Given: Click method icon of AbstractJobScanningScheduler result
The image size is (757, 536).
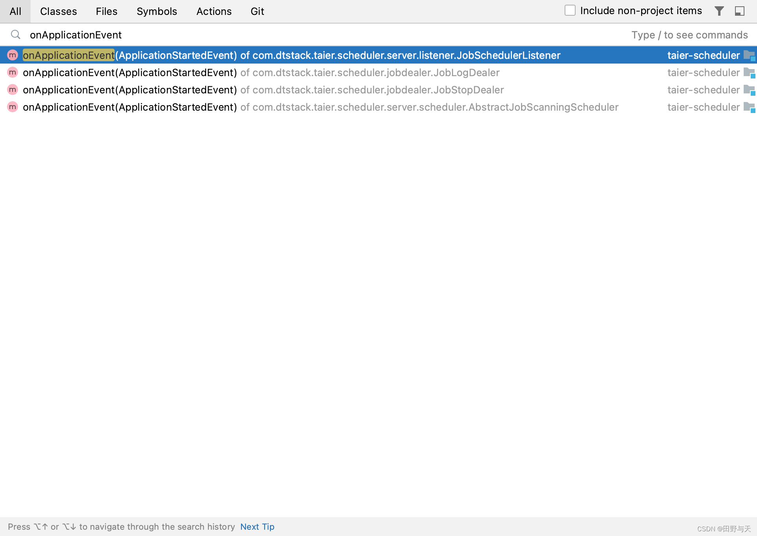Looking at the screenshot, I should (13, 107).
